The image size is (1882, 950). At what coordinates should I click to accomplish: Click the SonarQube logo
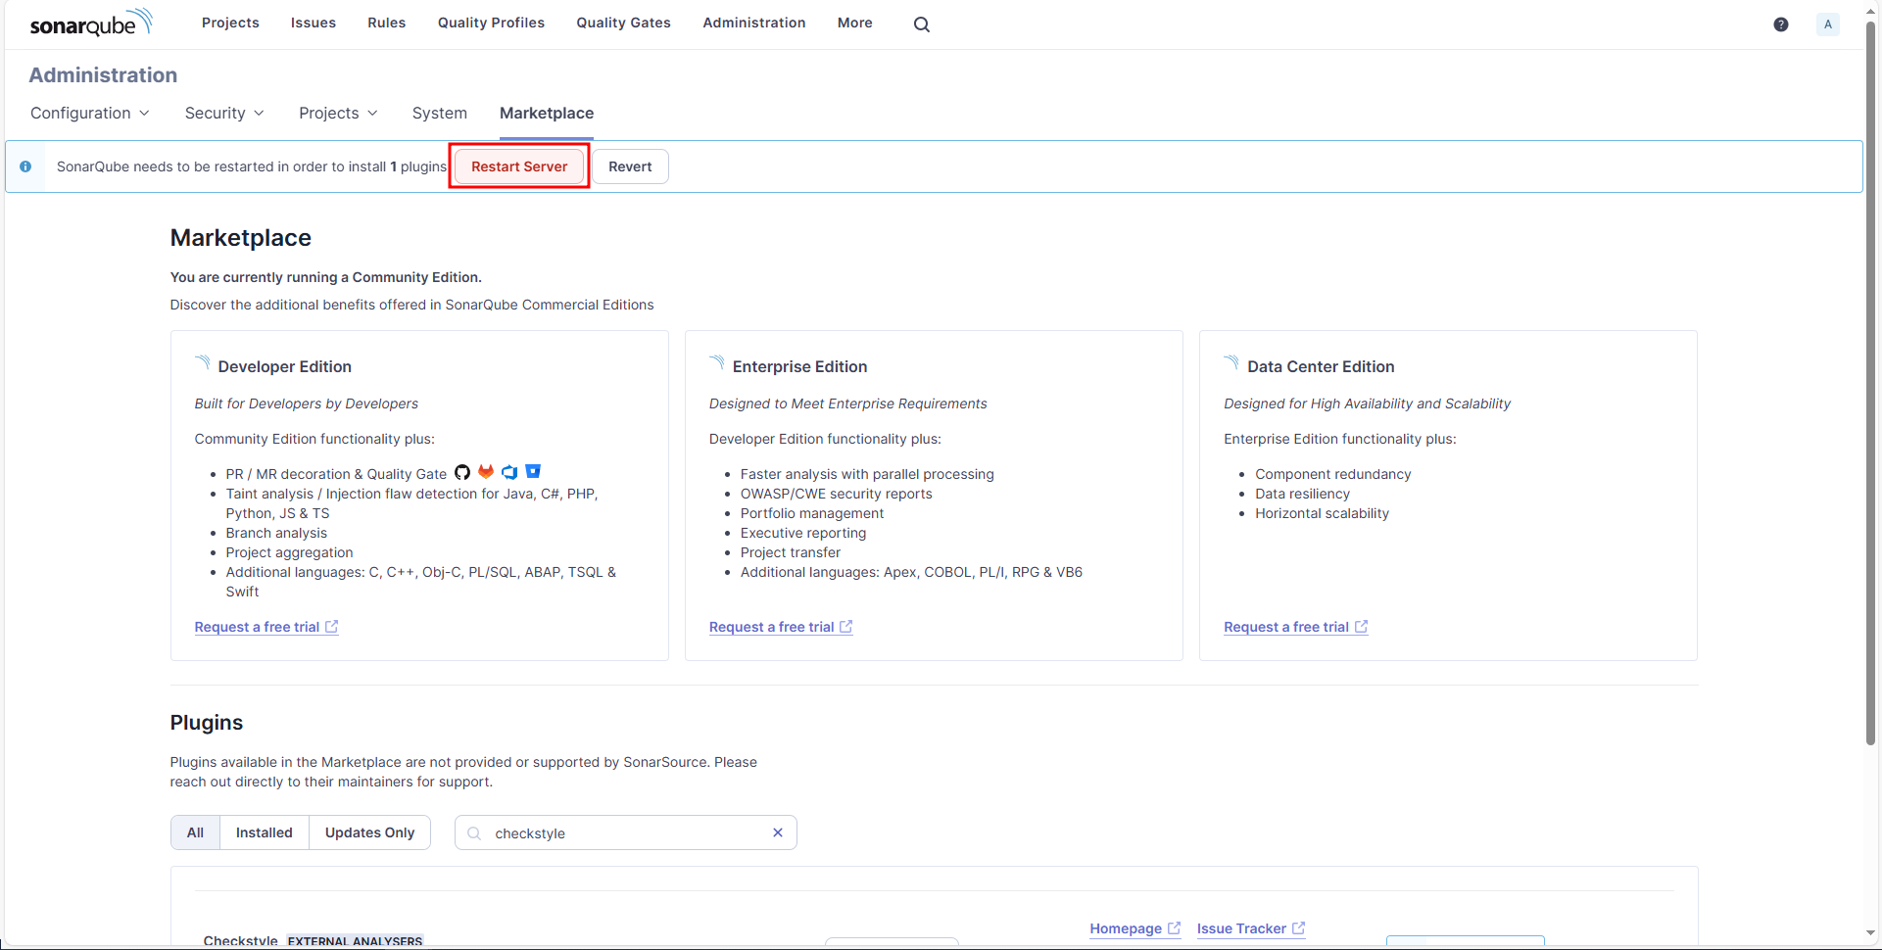91,23
